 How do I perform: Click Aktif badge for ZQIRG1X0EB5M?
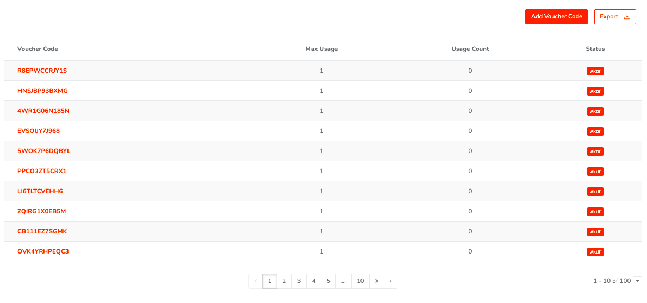pyautogui.click(x=595, y=212)
